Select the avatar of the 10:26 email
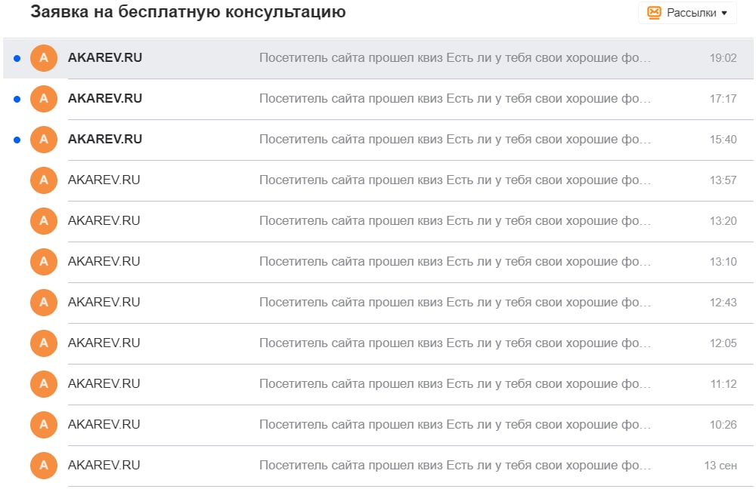Viewport: 756px width, 489px height. (43, 424)
